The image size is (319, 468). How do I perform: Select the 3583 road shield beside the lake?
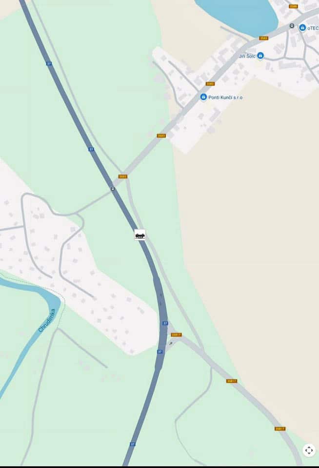[x=264, y=38]
